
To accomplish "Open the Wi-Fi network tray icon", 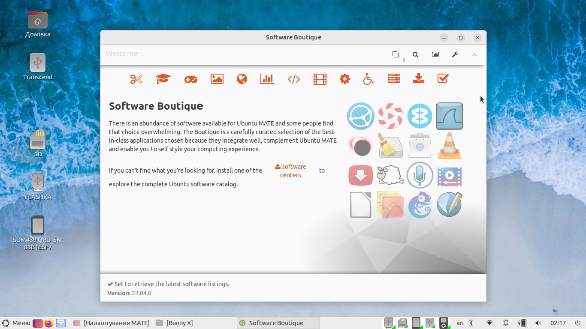I will pyautogui.click(x=489, y=323).
